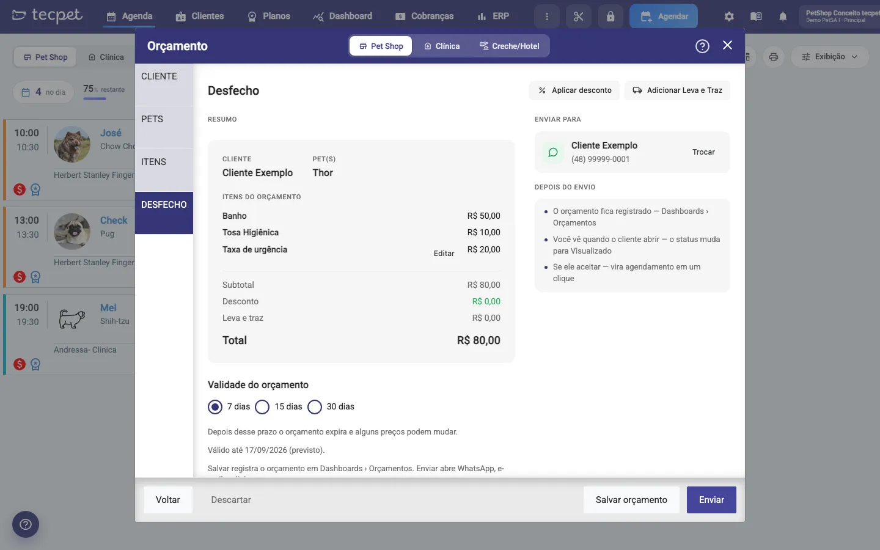Viewport: 880px width, 550px height.
Task: Click Editar next to Taxa de urgência
Action: point(444,253)
